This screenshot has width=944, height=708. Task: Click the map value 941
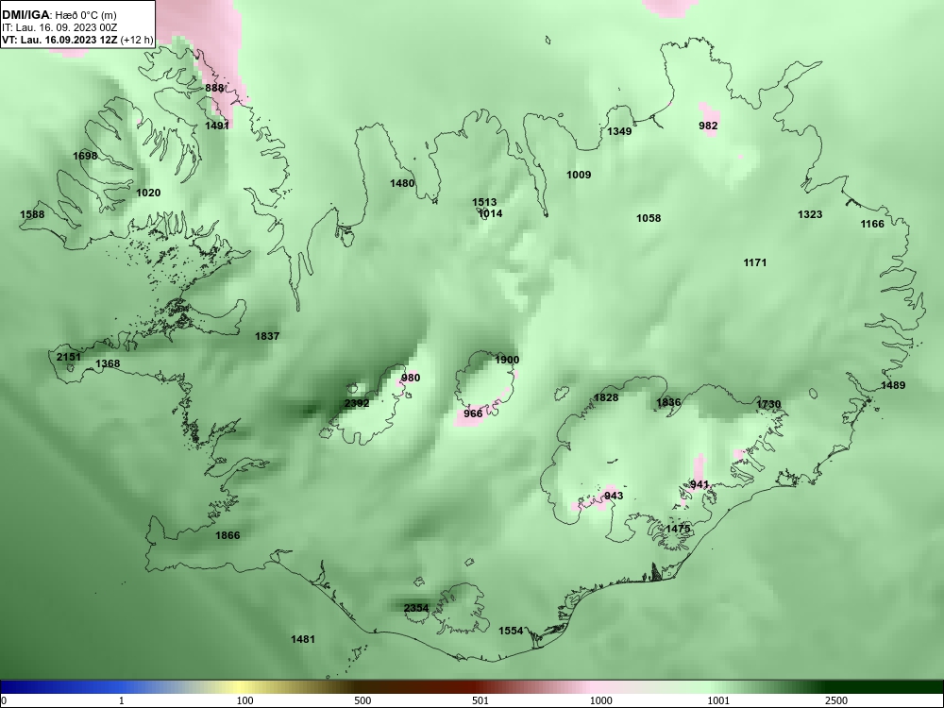pos(699,484)
